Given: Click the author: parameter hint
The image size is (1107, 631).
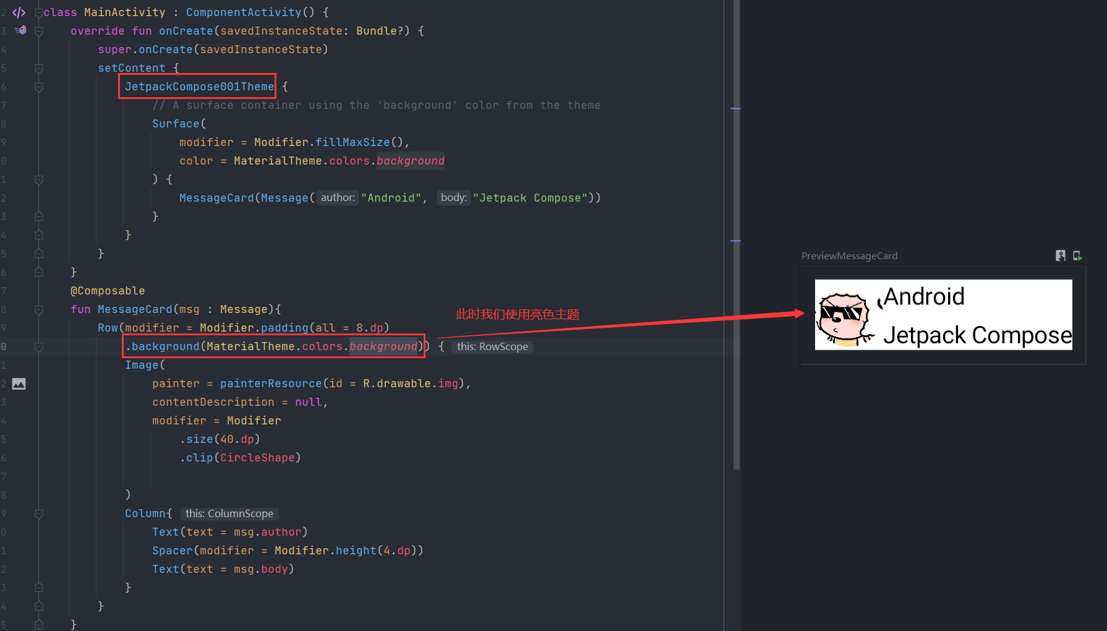Looking at the screenshot, I should click(338, 197).
